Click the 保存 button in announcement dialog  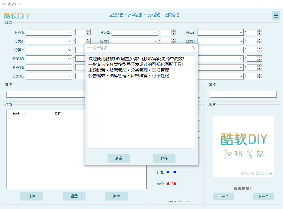coord(164,158)
